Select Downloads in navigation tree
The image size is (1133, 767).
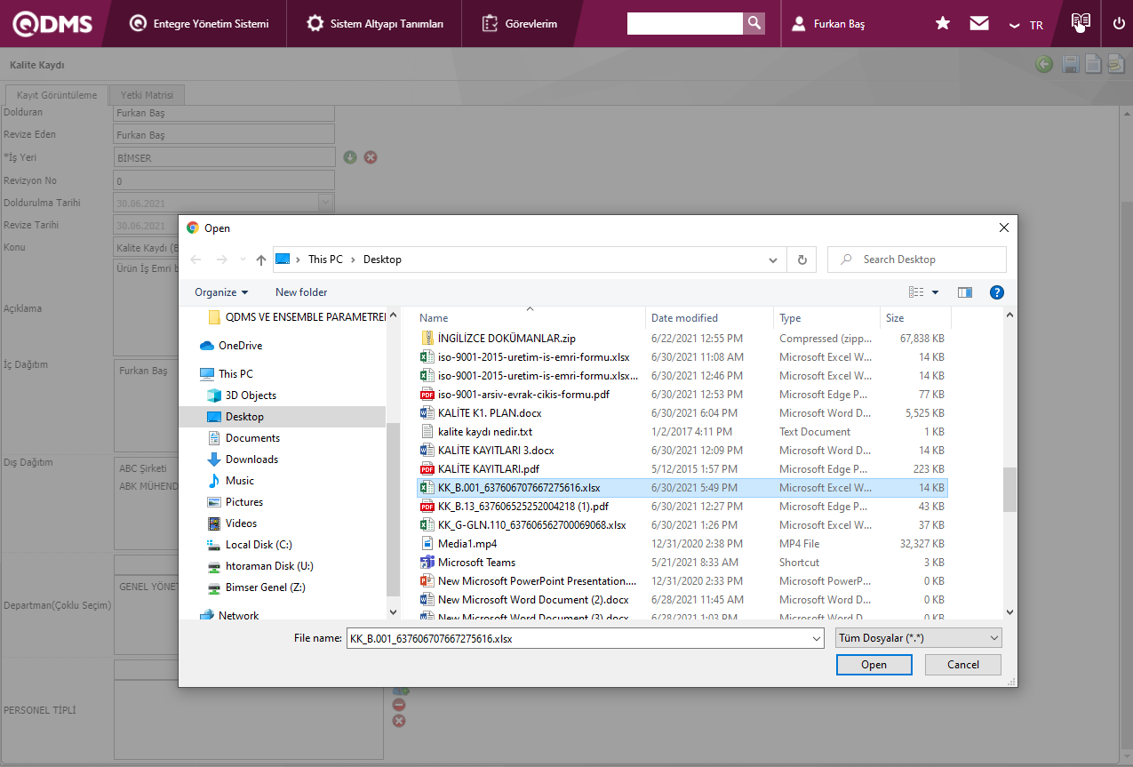251,459
